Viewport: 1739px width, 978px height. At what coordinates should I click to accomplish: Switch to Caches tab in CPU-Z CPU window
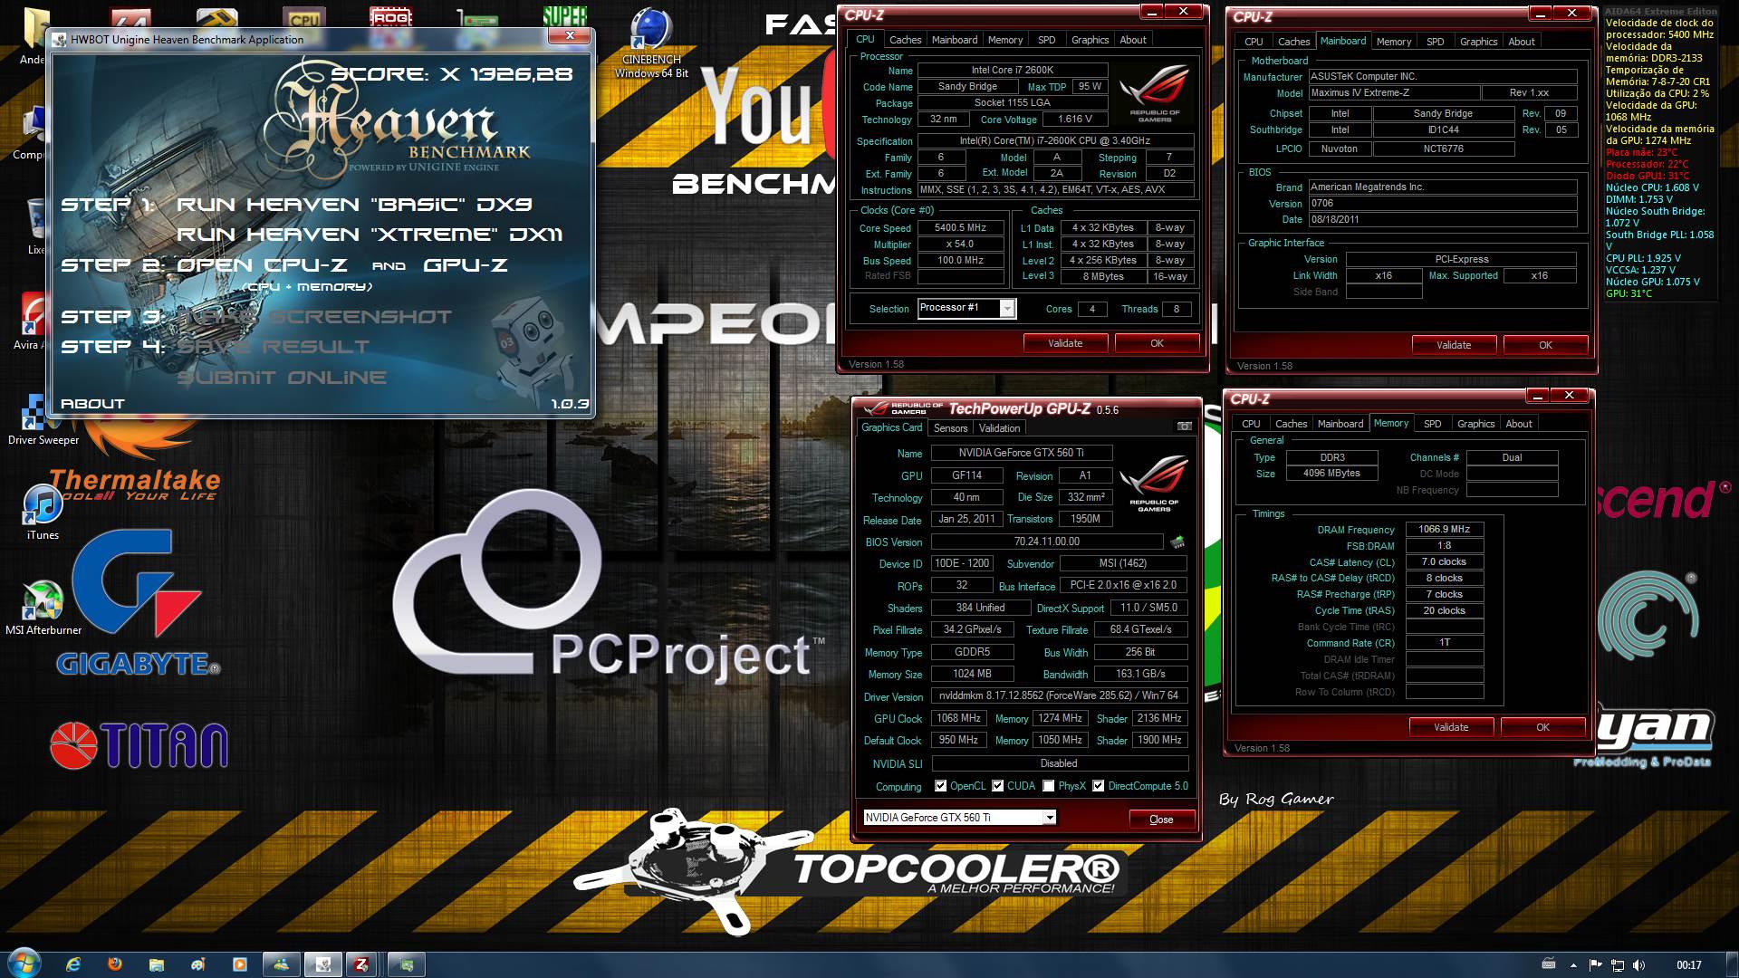pos(905,40)
